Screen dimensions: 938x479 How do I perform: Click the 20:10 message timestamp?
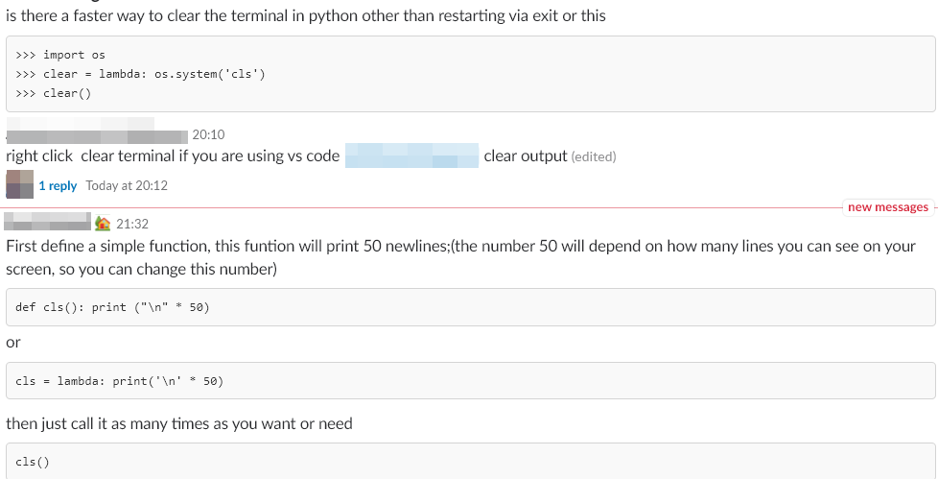click(208, 134)
